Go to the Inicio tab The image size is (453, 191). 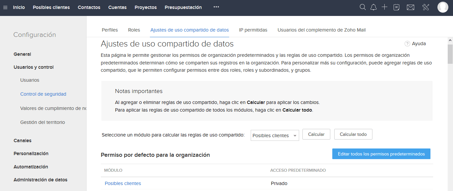19,7
